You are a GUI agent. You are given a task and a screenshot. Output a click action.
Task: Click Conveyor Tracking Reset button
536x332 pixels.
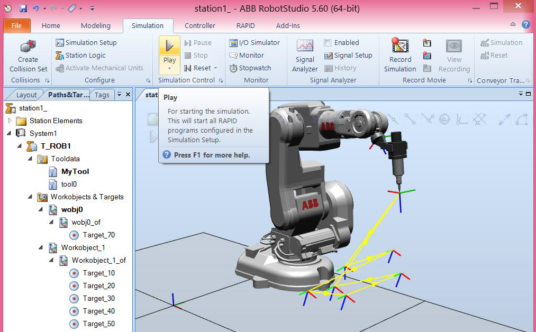click(x=494, y=56)
